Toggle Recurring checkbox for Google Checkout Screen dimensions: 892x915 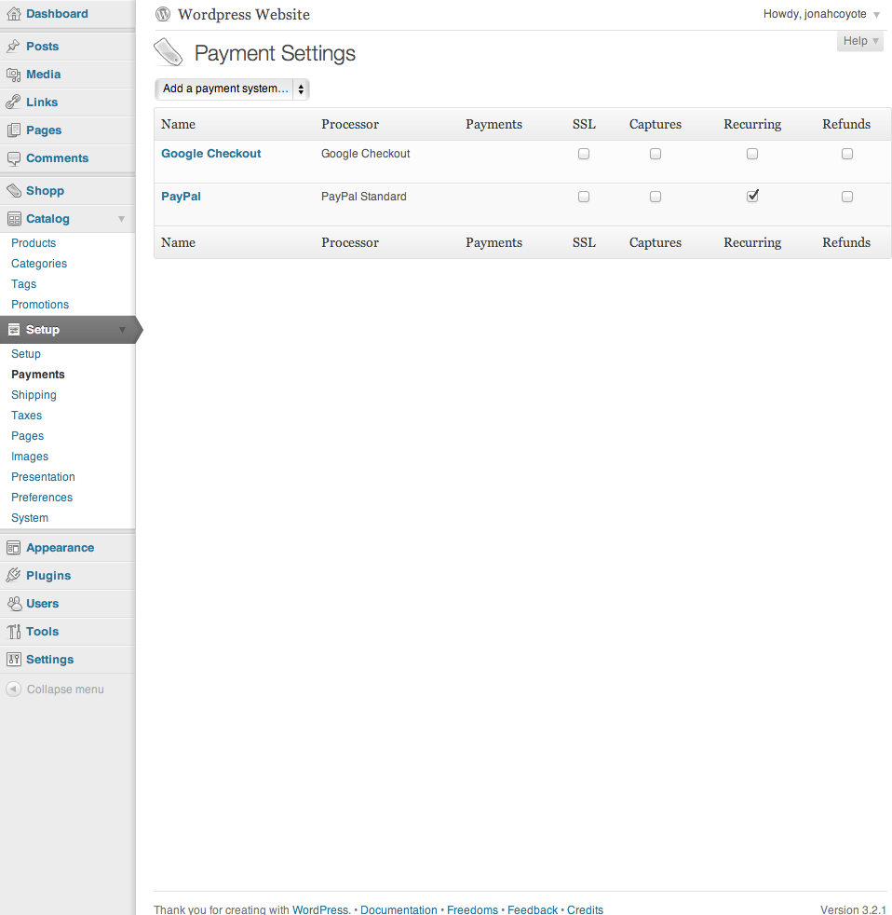[x=752, y=154]
